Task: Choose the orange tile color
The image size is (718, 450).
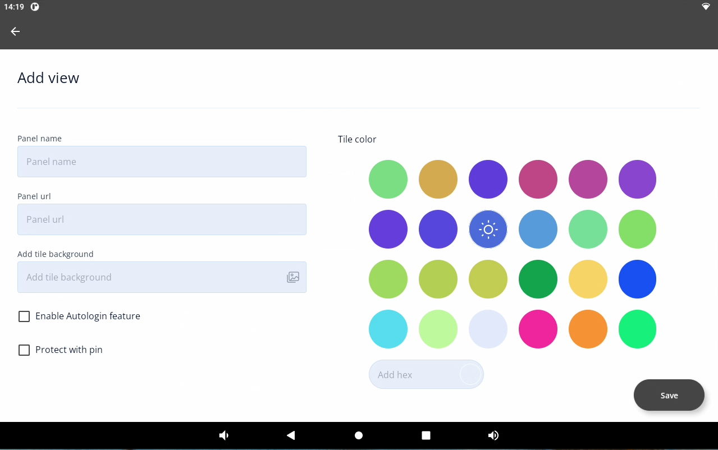Action: point(588,329)
